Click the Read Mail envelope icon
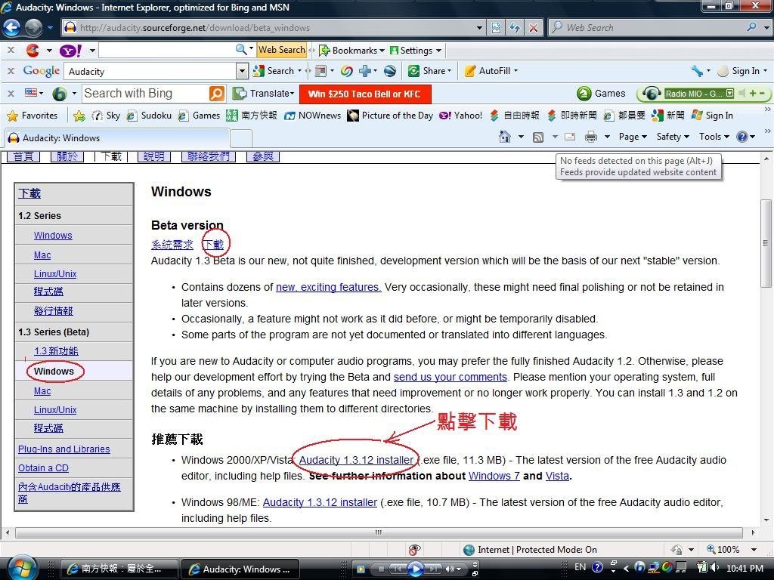This screenshot has height=580, width=774. [x=570, y=137]
